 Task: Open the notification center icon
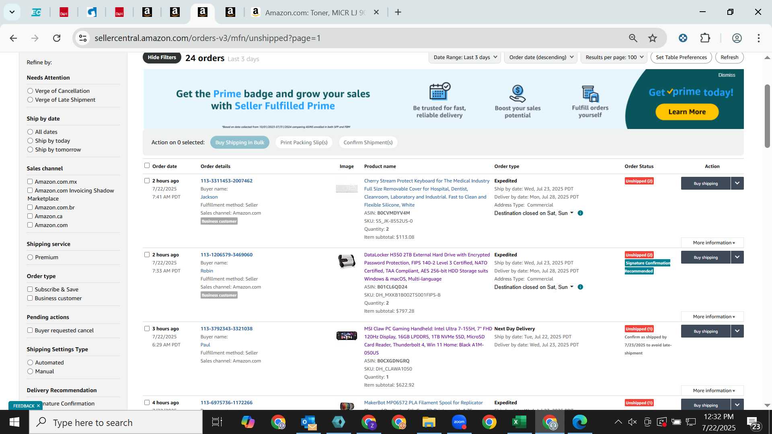point(753,422)
